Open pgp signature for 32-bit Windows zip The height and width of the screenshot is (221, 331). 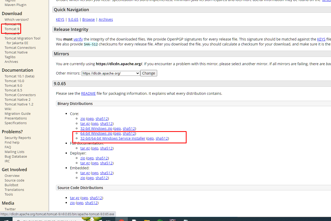click(x=118, y=129)
